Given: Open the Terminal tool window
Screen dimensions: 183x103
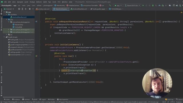Looking at the screenshot, I should 26,100.
